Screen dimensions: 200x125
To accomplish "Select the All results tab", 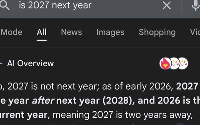I will click(x=41, y=32).
